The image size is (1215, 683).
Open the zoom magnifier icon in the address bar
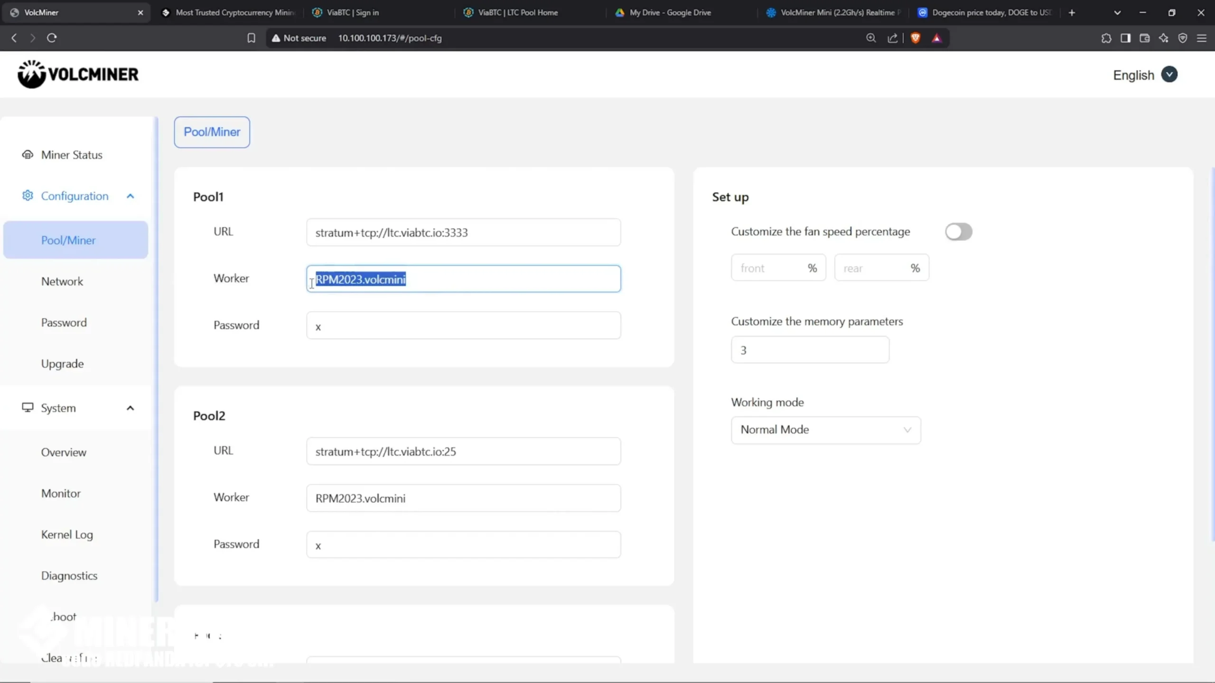tap(870, 38)
